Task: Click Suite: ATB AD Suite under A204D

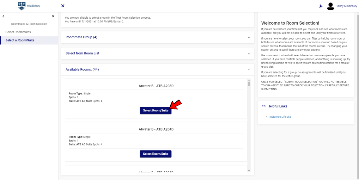Action: [85, 145]
